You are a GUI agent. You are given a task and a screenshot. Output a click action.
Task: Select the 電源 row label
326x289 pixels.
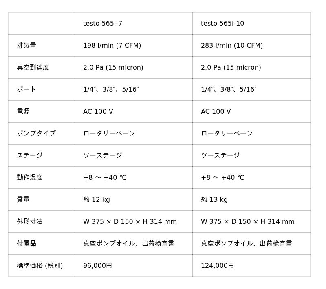[23, 112]
